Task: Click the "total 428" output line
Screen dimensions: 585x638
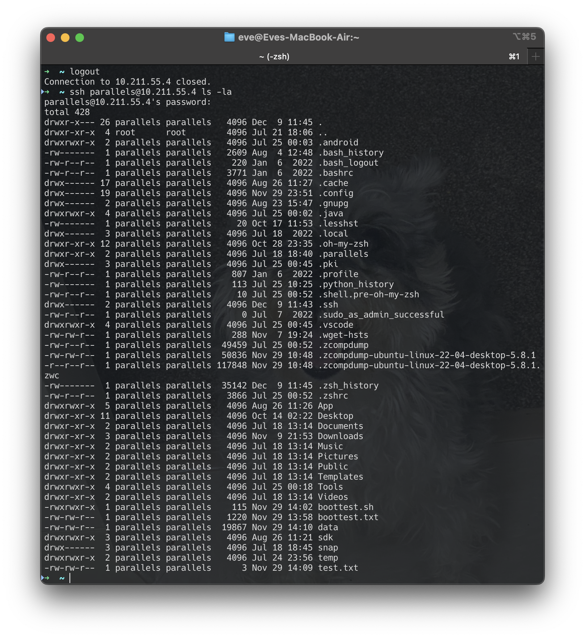Action: (x=67, y=112)
